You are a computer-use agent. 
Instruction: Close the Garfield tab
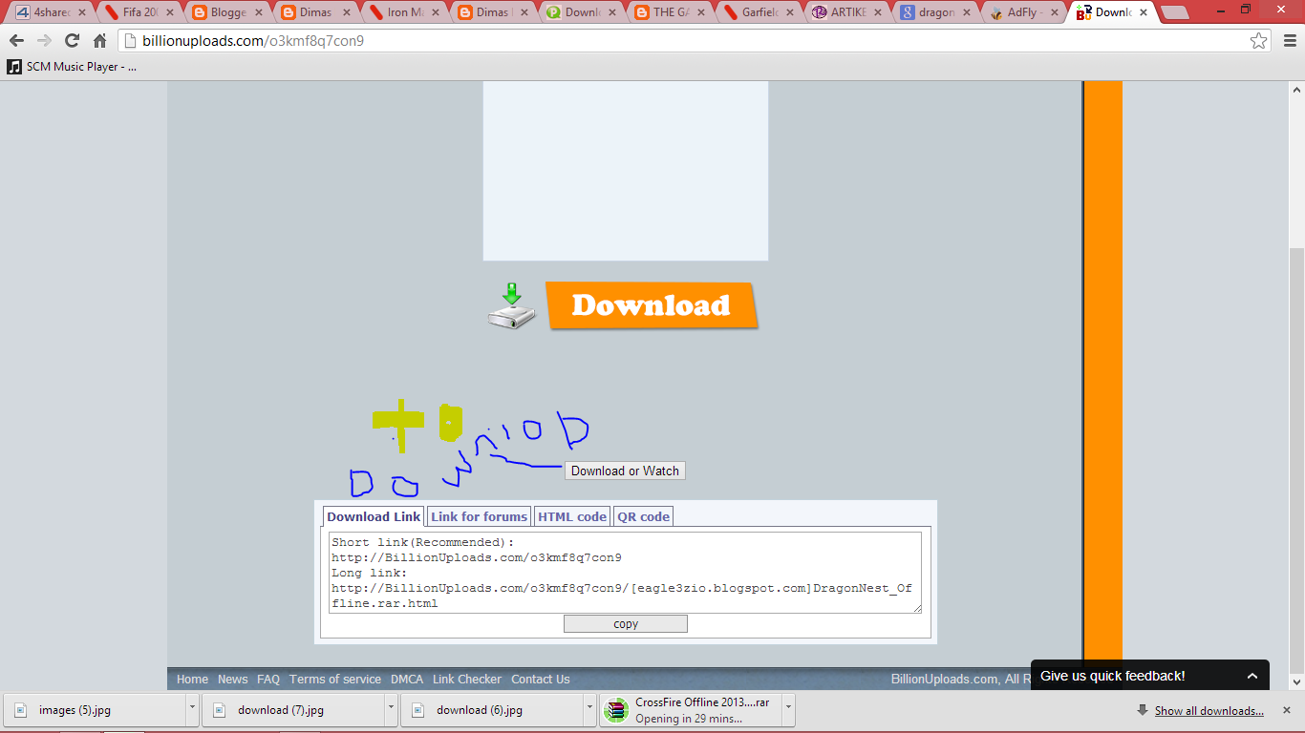pyautogui.click(x=789, y=13)
